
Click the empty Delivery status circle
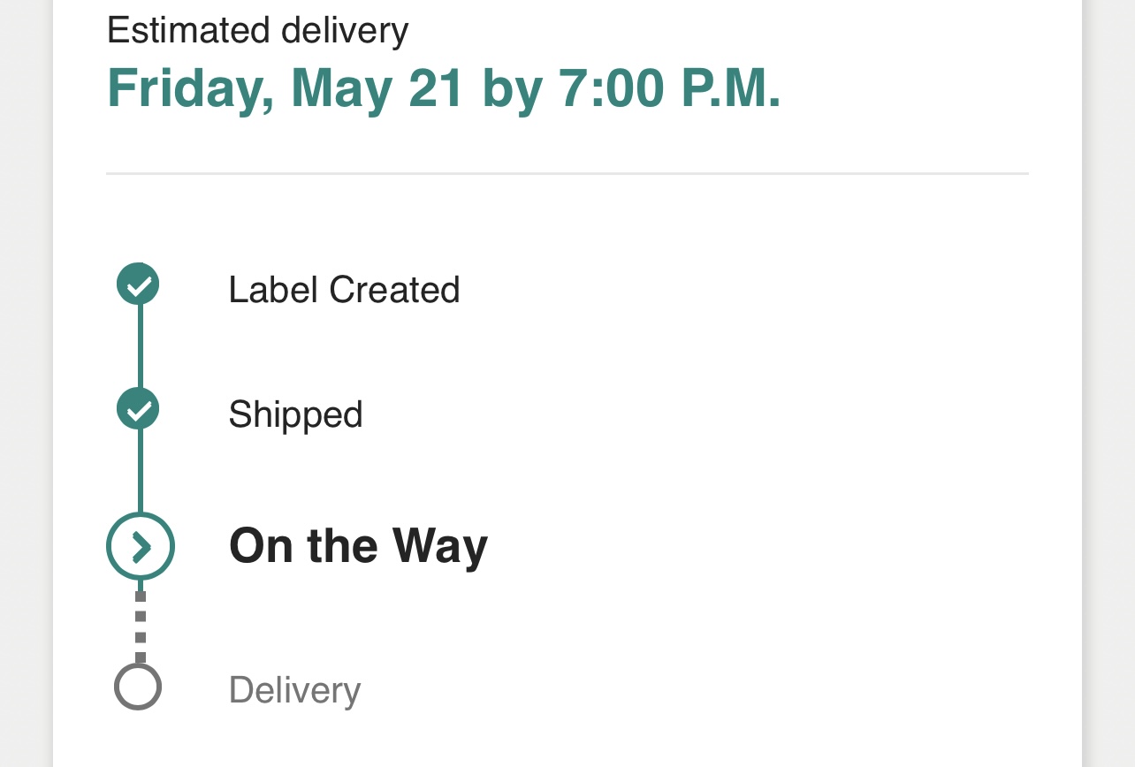pyautogui.click(x=138, y=687)
